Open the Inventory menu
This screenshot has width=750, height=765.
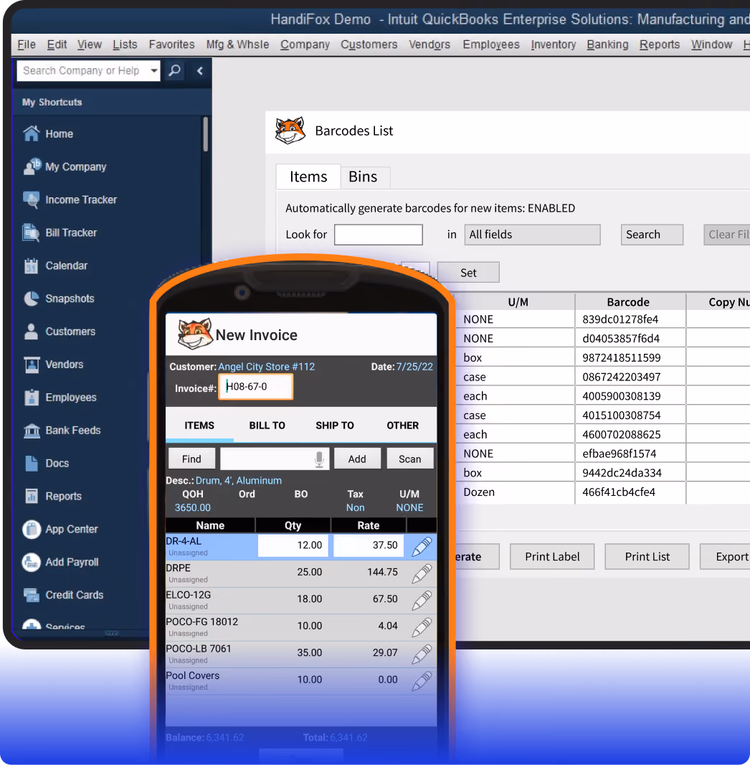point(553,44)
